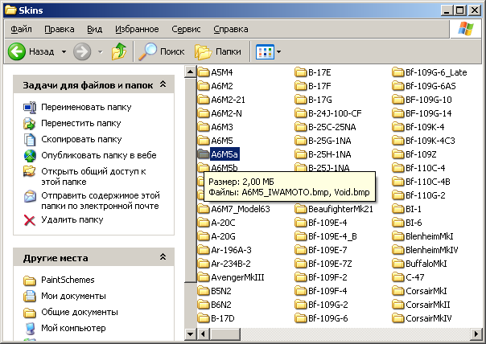This screenshot has width=486, height=344.
Task: Select the highlighted A6M5a folder name
Action: point(224,154)
